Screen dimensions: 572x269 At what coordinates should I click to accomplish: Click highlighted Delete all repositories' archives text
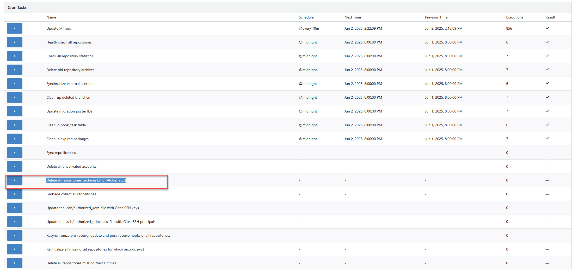(x=86, y=180)
